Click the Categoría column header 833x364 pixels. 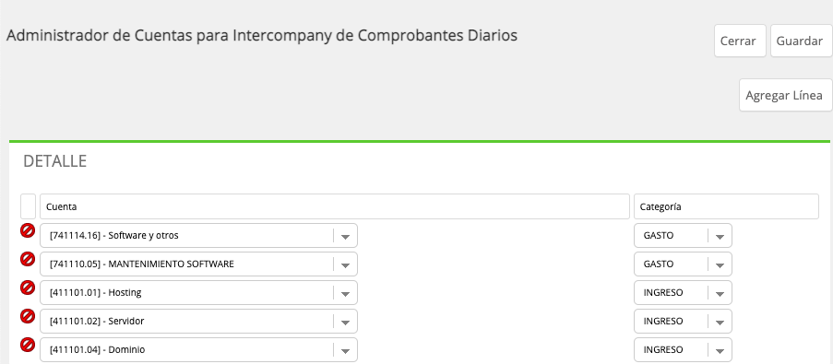pyautogui.click(x=726, y=206)
